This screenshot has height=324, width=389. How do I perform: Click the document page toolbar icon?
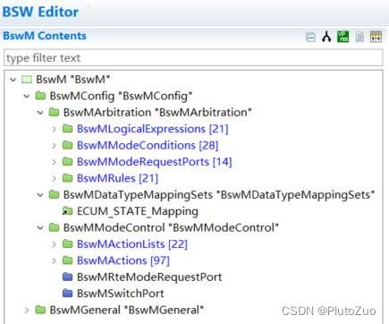click(x=360, y=37)
